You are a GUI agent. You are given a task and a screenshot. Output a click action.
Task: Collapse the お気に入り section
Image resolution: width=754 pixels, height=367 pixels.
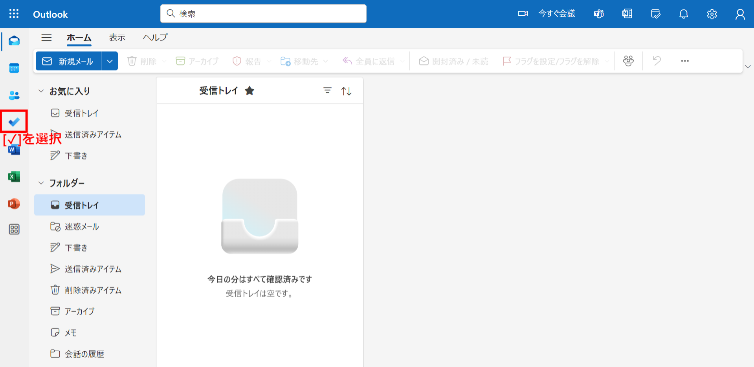coord(41,91)
